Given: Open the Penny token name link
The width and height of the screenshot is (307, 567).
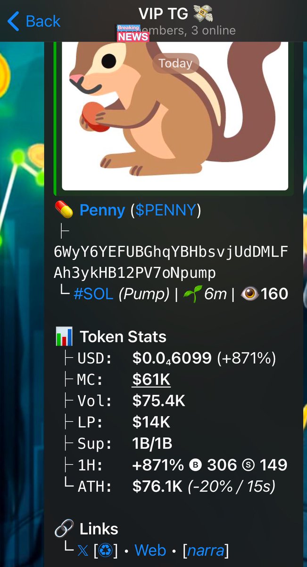Looking at the screenshot, I should coord(102,210).
